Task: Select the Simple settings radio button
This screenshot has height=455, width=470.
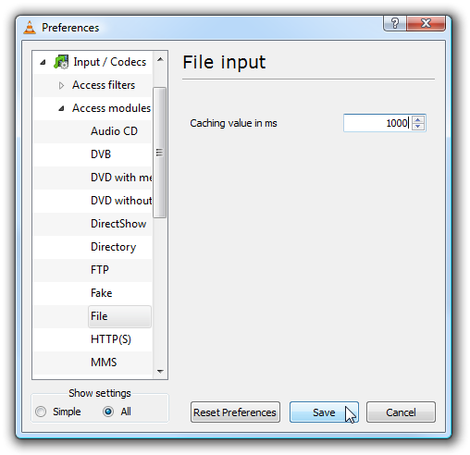Action: pyautogui.click(x=41, y=412)
